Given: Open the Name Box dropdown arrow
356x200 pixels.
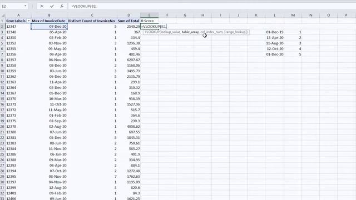Looking at the screenshot, I should (25, 6).
